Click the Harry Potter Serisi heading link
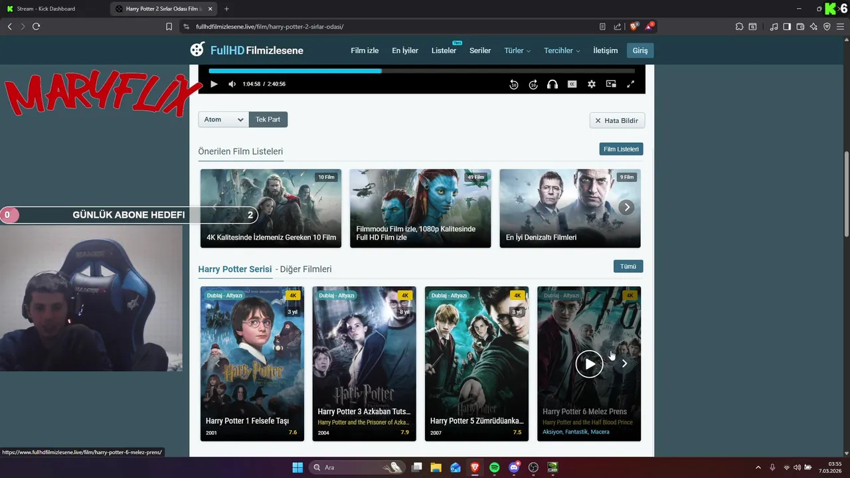 [x=235, y=269]
